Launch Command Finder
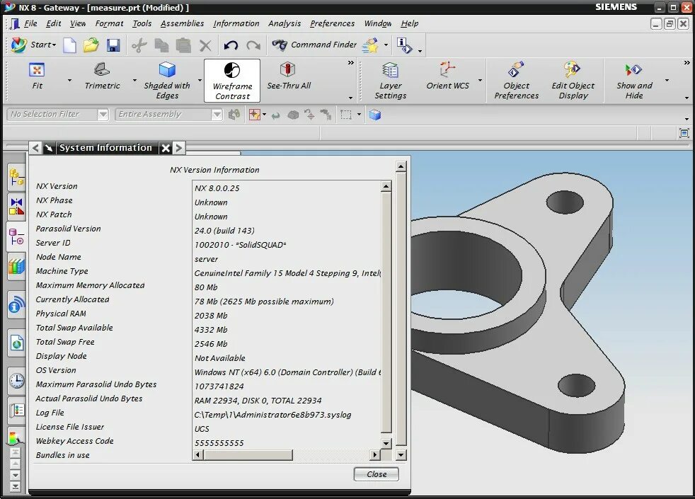The width and height of the screenshot is (695, 499). 314,45
